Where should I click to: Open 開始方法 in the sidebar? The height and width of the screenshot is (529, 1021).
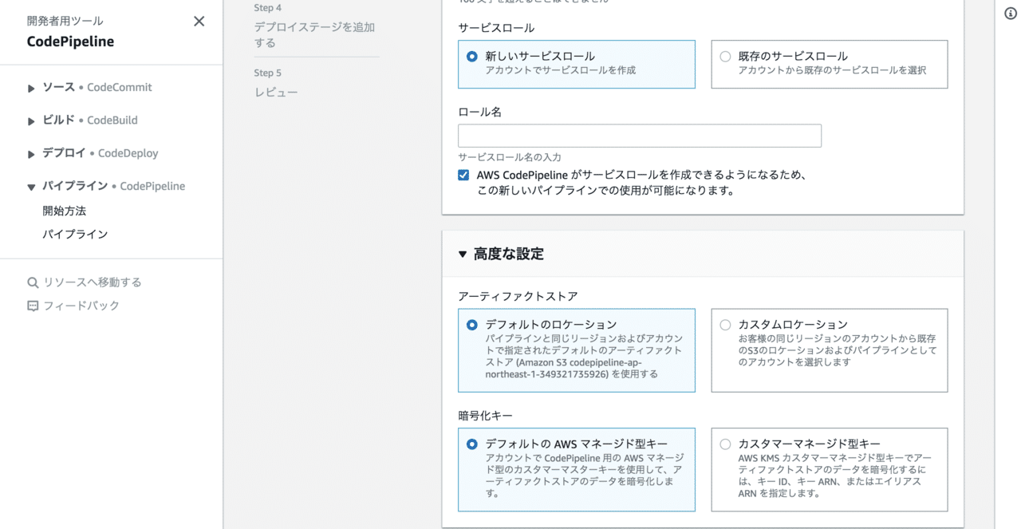(65, 211)
